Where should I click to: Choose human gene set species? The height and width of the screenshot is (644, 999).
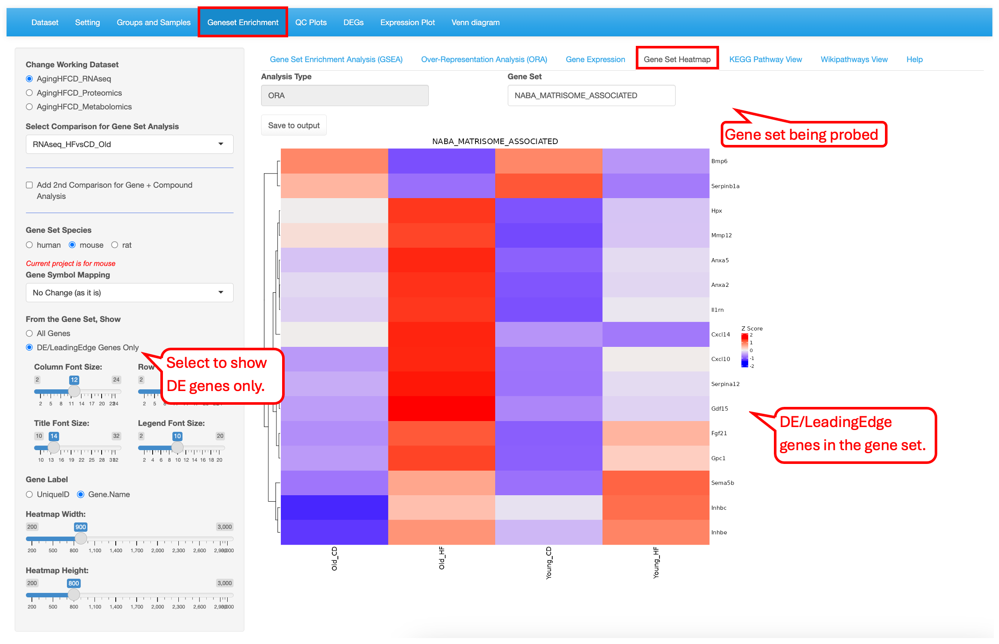[x=29, y=245]
